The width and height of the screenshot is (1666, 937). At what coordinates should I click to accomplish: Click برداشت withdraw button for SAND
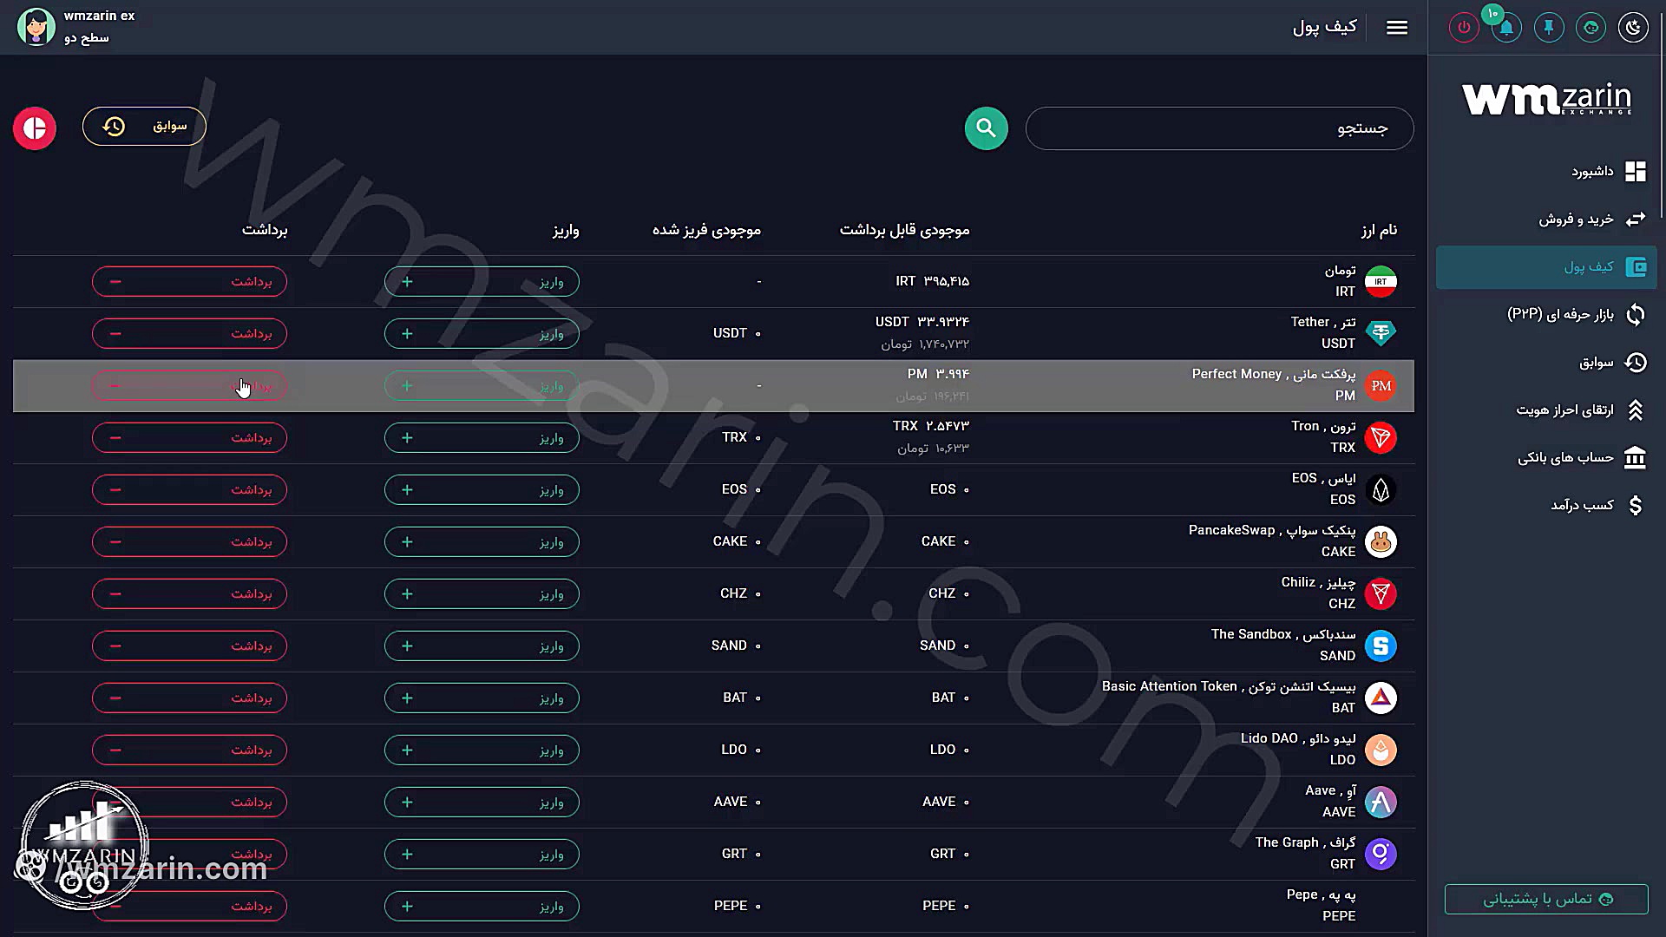(x=189, y=645)
